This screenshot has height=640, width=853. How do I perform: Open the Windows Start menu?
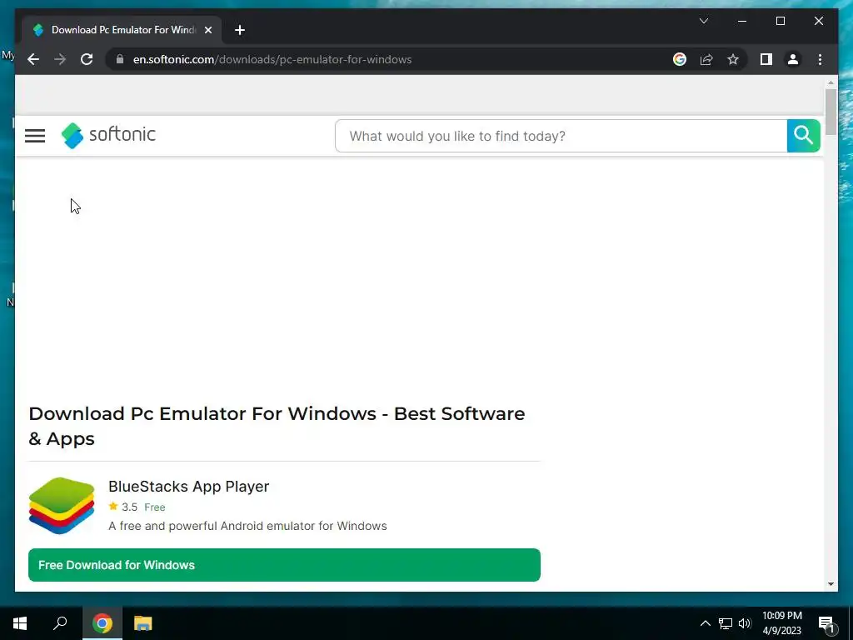(20, 623)
